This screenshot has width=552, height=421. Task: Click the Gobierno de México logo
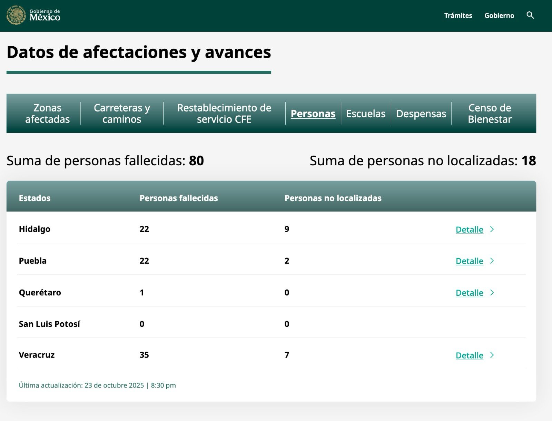[x=33, y=15]
